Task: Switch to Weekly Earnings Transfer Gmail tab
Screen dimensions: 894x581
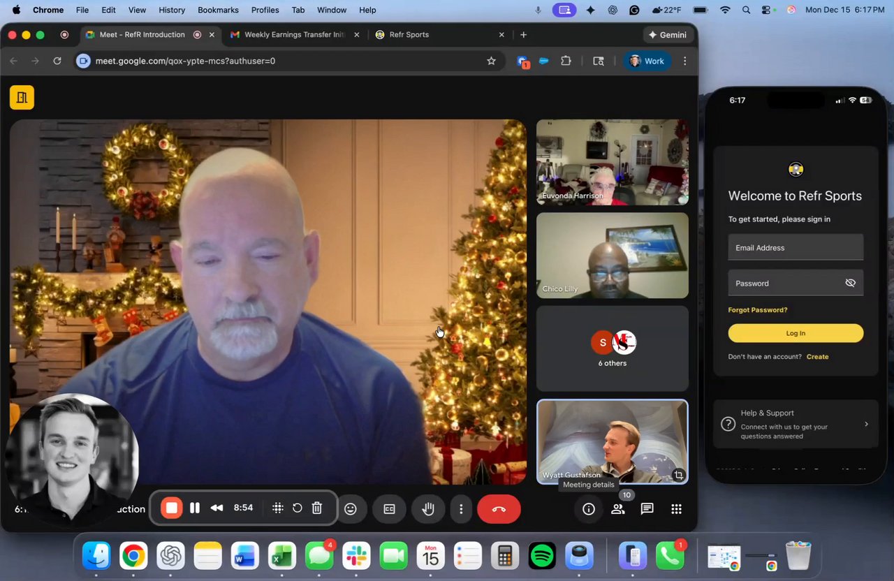Action: pos(295,34)
